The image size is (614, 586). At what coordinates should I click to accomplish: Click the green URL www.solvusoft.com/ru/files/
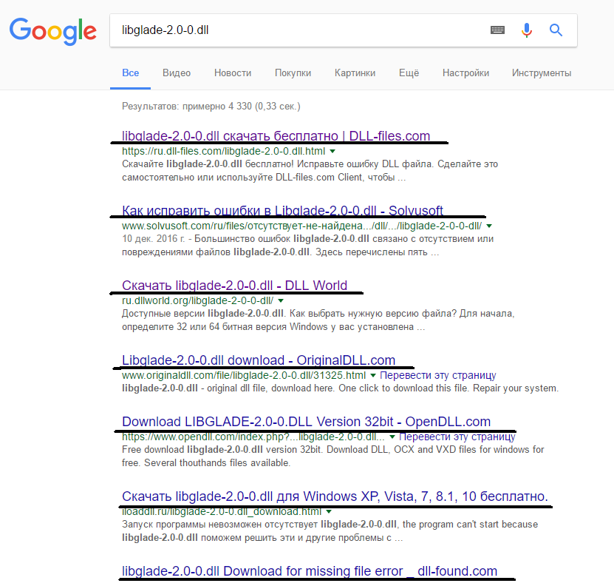click(x=302, y=226)
